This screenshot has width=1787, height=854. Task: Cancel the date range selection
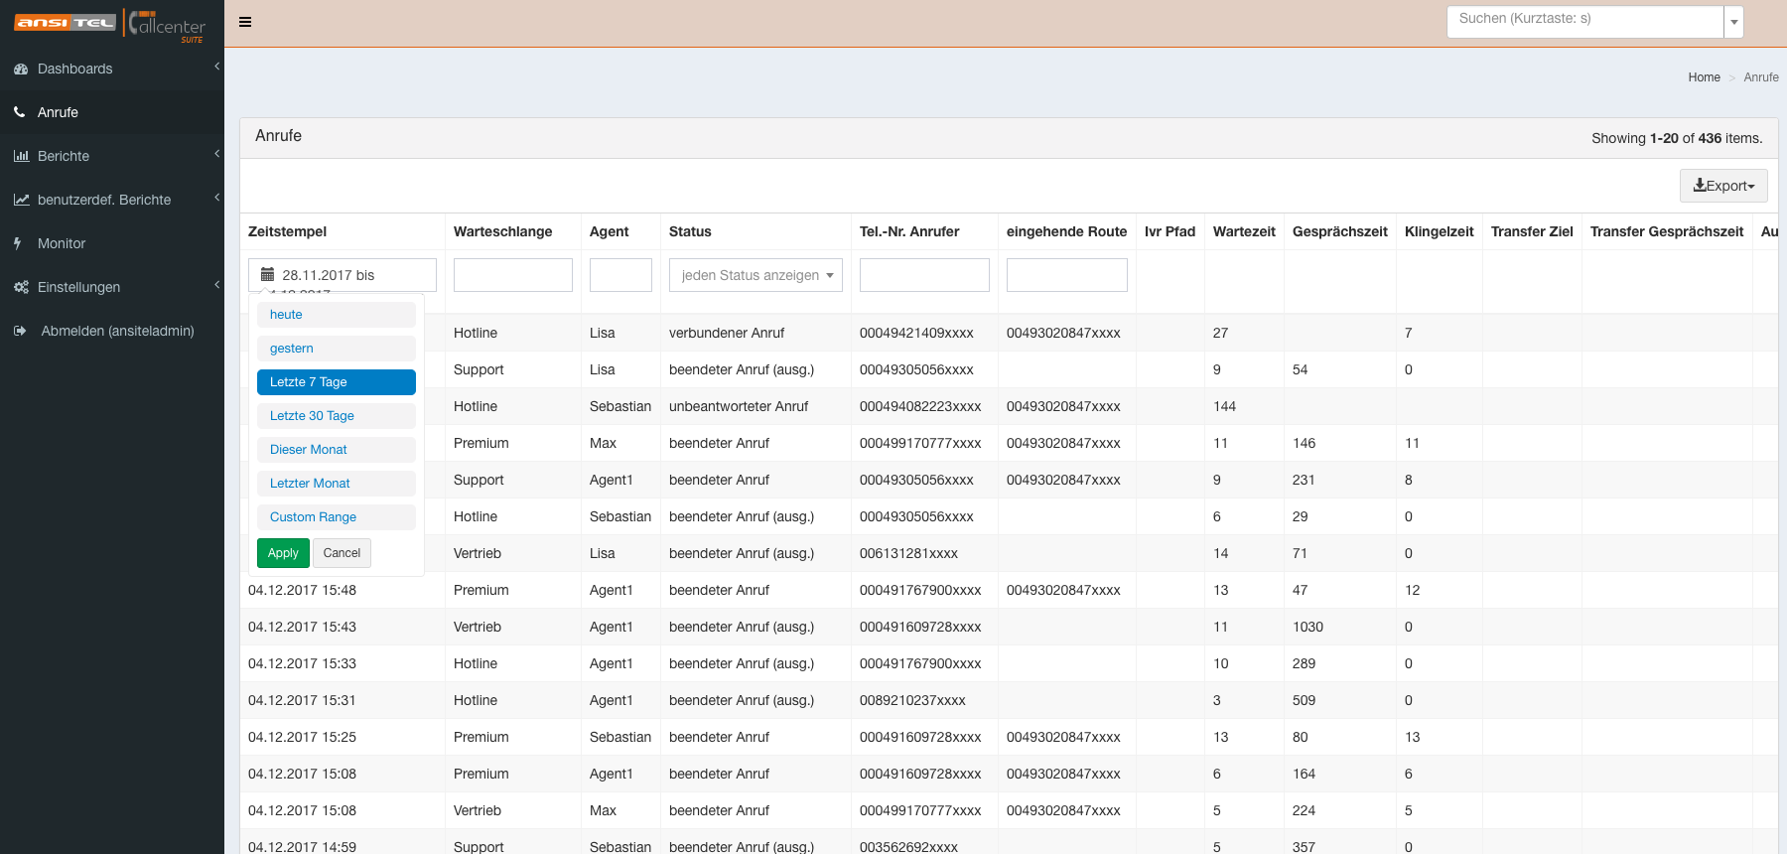point(342,553)
